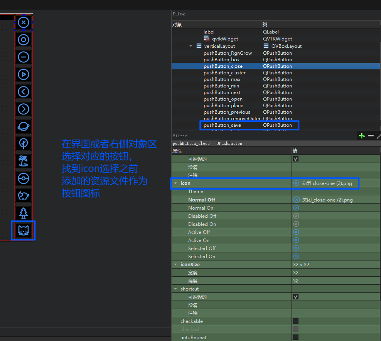Click the cat face button icon
This screenshot has width=381, height=341.
23,230
